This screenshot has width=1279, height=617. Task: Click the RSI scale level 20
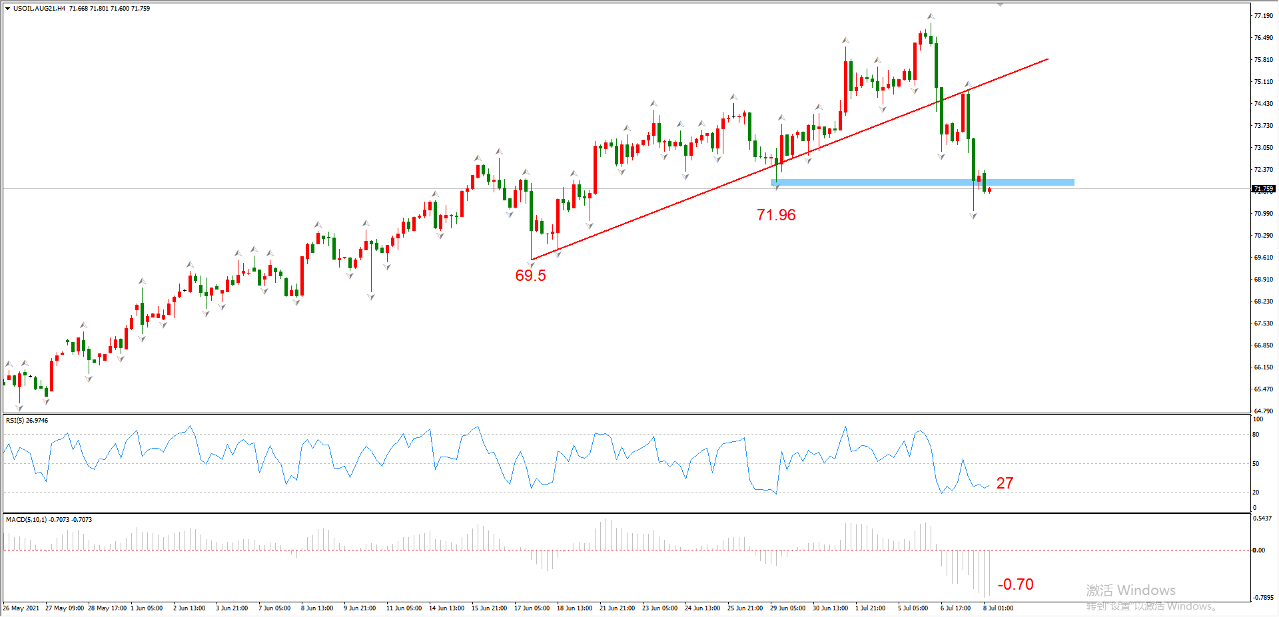1256,493
